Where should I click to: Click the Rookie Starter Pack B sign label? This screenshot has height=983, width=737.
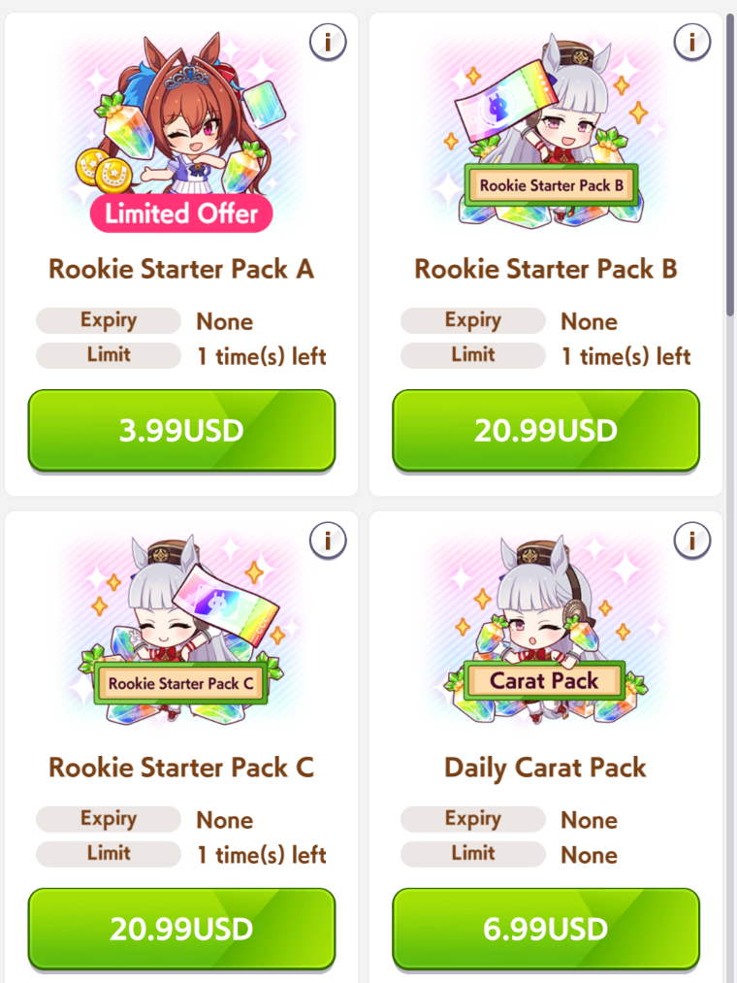(x=552, y=185)
